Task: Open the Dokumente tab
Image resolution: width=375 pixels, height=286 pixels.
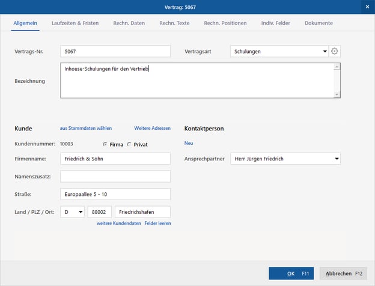Action: coord(319,23)
